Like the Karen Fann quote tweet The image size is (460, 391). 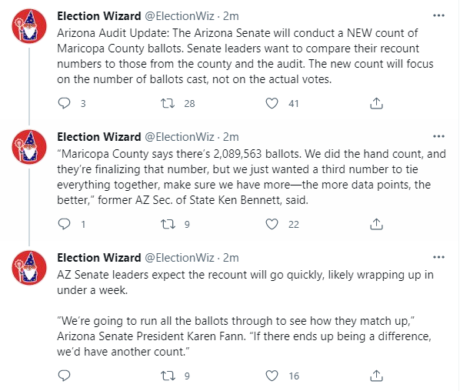[x=272, y=376]
